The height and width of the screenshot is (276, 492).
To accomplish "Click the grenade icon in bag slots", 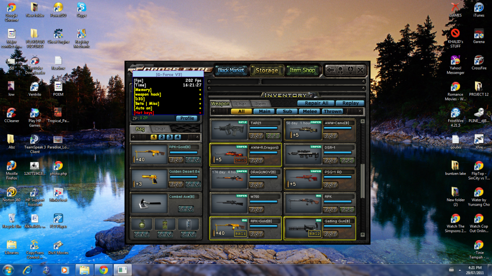I will point(141,224).
